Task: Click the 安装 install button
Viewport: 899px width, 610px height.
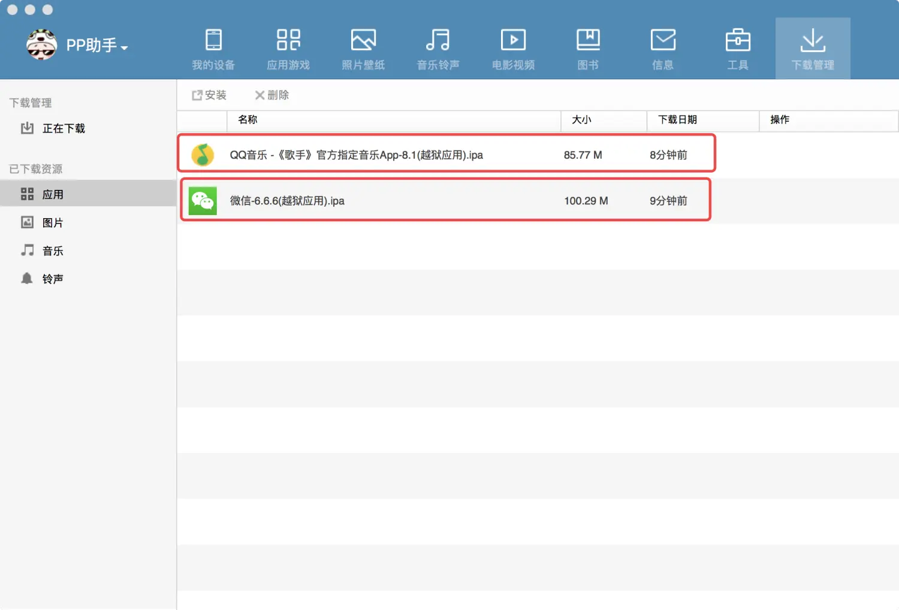Action: [209, 95]
